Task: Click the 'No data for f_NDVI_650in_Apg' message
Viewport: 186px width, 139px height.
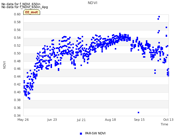Action: (x=25, y=7)
